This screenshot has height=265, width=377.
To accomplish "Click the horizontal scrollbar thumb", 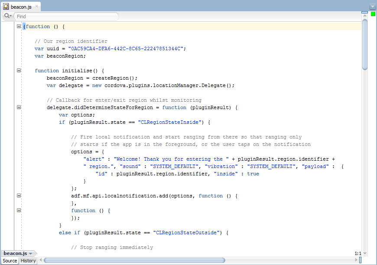I will click(x=134, y=260).
